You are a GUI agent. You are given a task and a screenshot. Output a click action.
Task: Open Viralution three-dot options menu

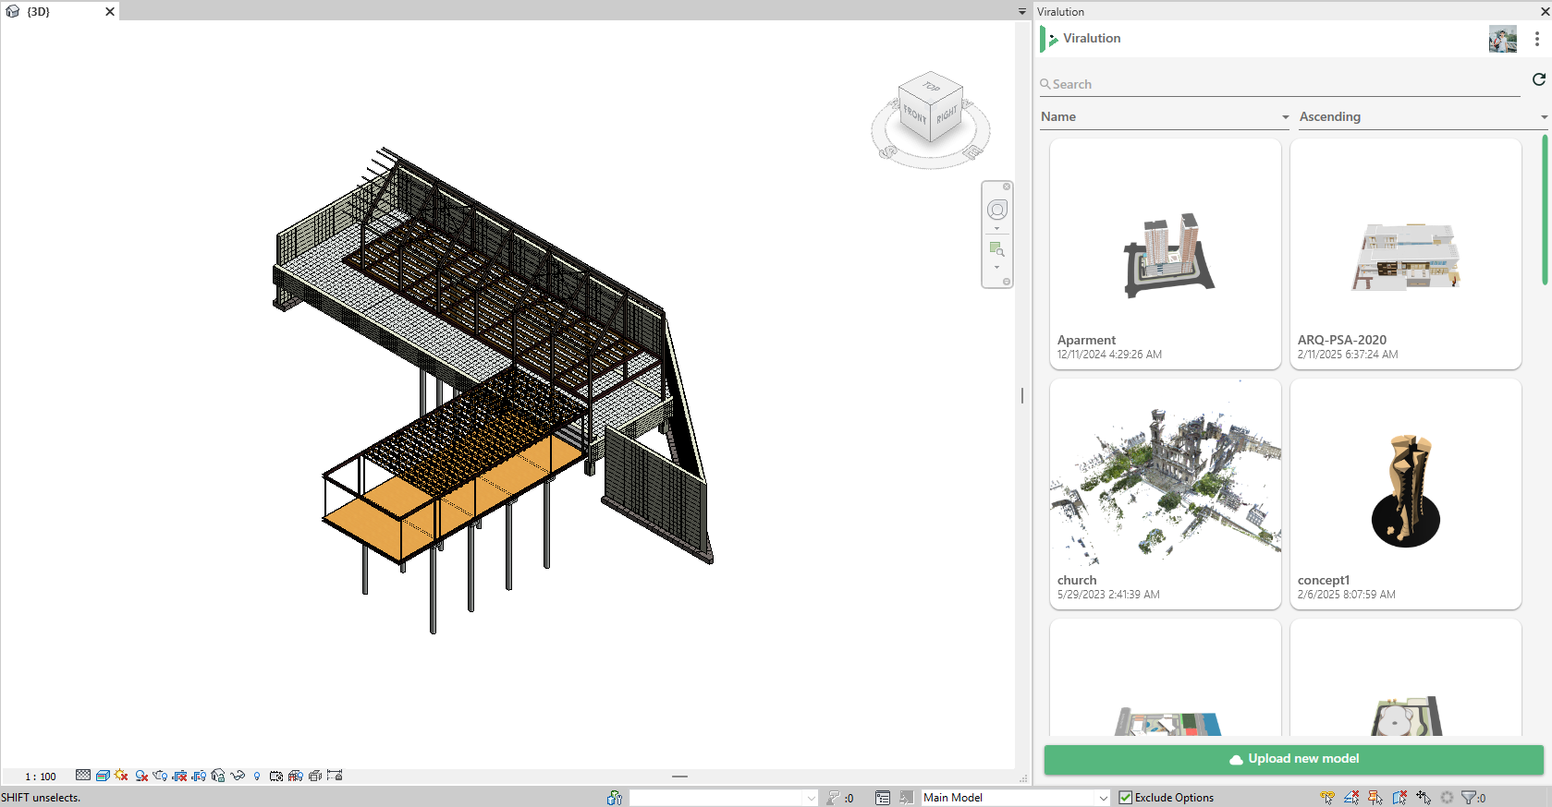pyautogui.click(x=1536, y=39)
